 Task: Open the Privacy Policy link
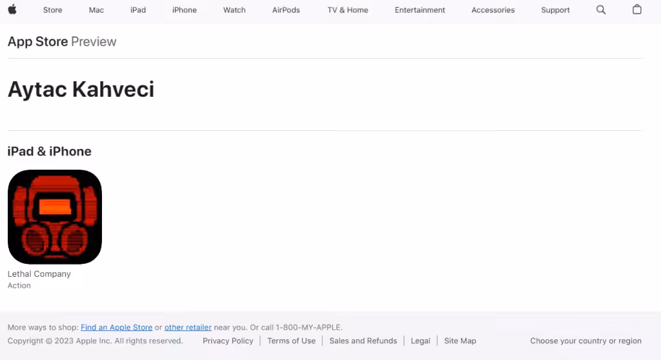228,341
